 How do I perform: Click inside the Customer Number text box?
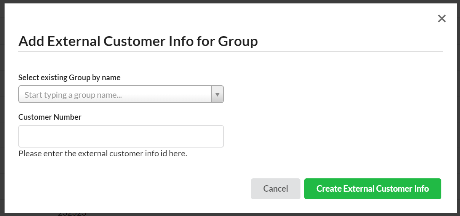pos(121,136)
